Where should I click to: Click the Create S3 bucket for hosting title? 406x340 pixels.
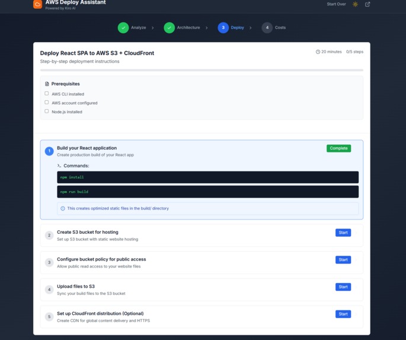point(88,232)
